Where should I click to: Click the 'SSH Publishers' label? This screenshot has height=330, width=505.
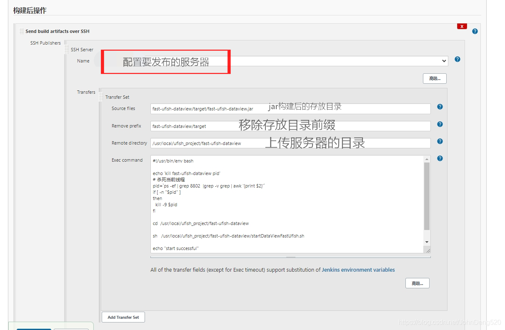tap(45, 43)
